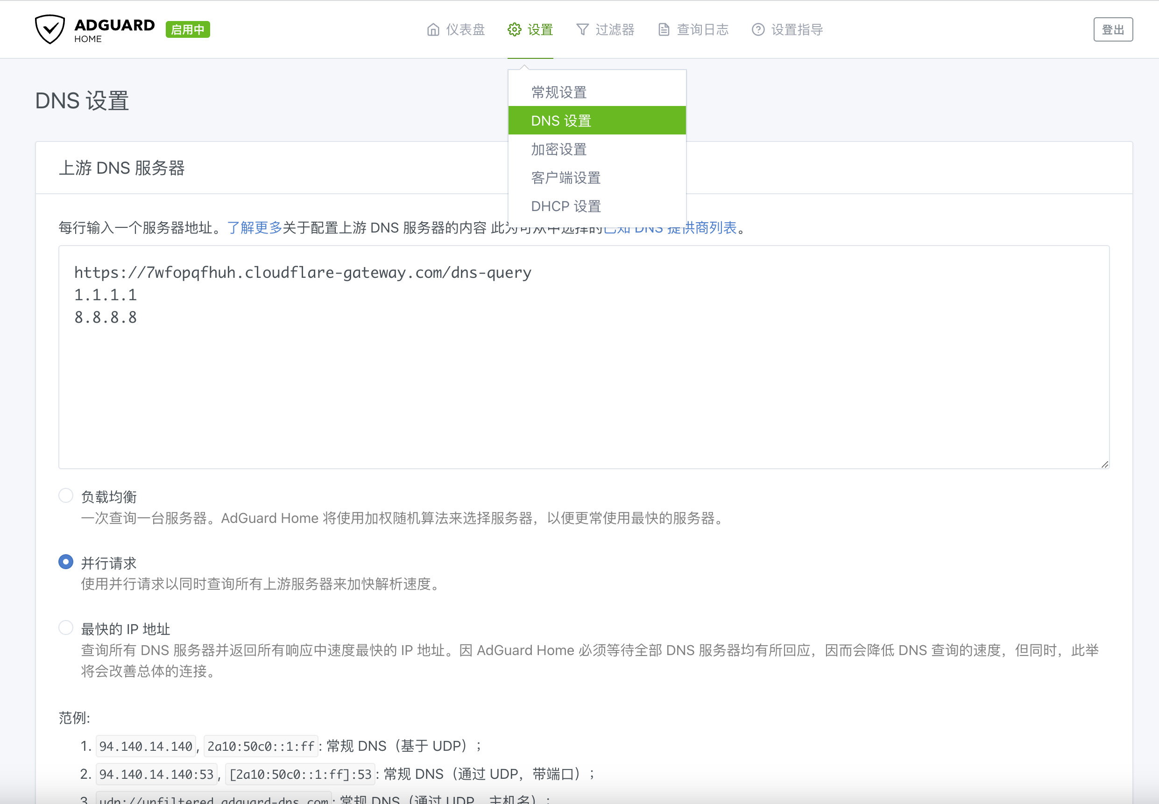This screenshot has width=1159, height=804.
Task: Choose 常规设置 from settings dropdown
Action: tap(597, 92)
